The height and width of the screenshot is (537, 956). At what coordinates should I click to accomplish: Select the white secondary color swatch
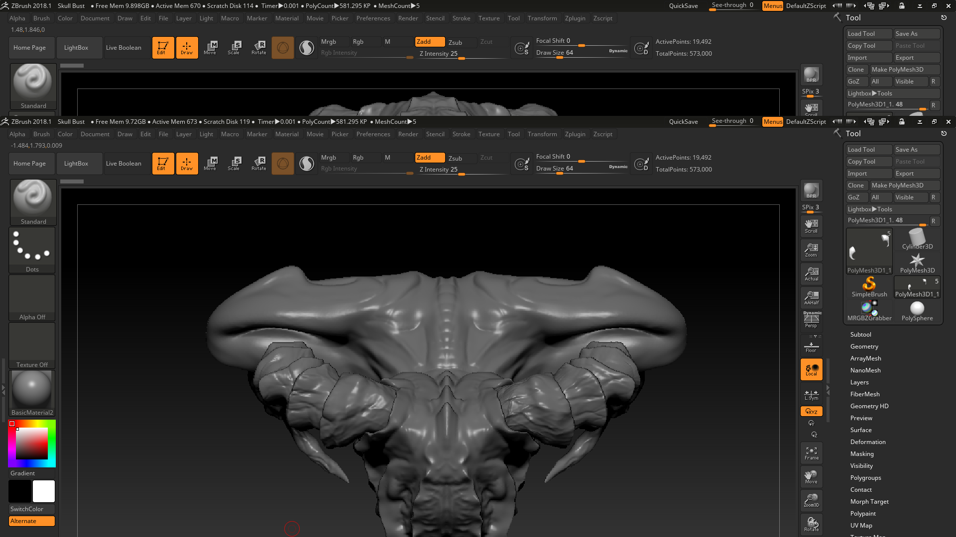44,491
